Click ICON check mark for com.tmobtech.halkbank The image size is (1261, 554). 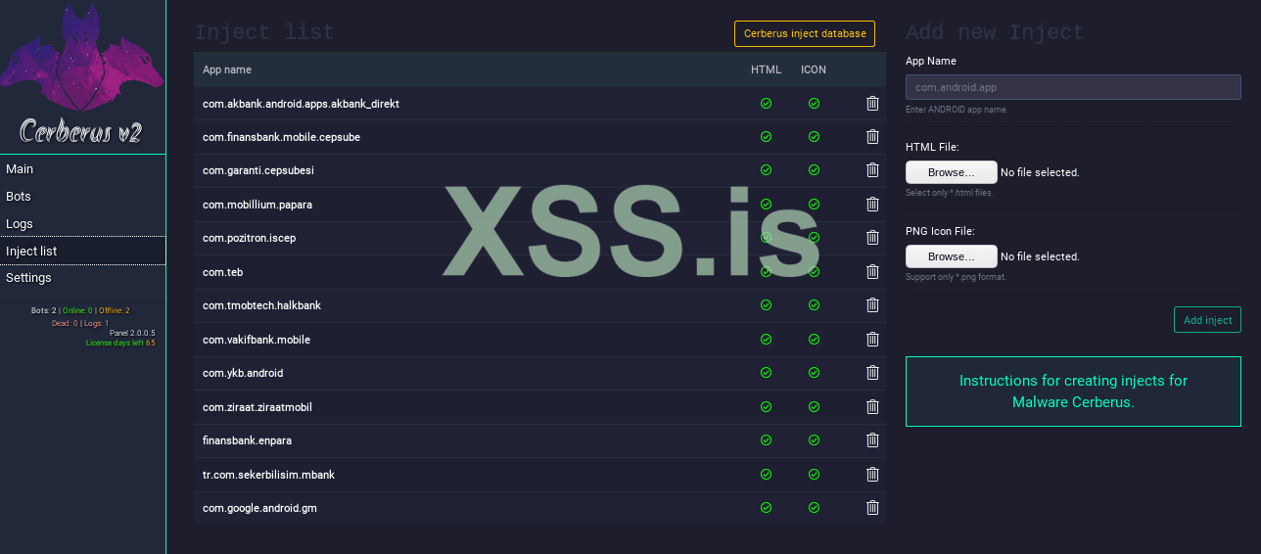coord(814,305)
